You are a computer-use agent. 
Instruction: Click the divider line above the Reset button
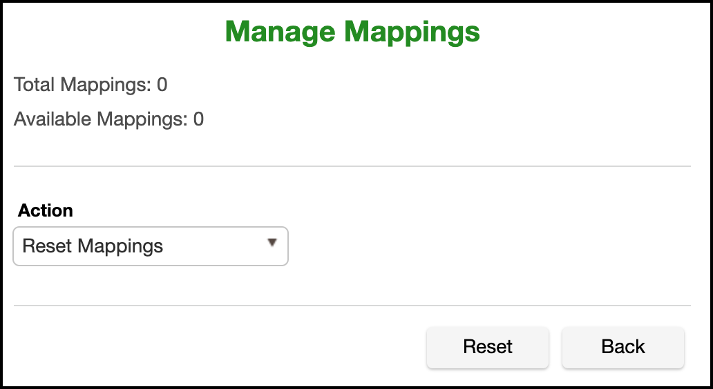tap(352, 305)
